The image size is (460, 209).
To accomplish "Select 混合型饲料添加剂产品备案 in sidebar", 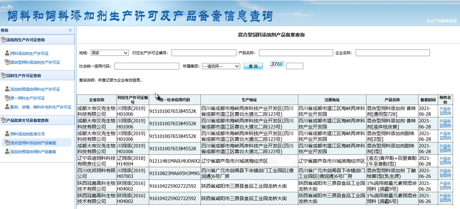I will tap(33, 143).
